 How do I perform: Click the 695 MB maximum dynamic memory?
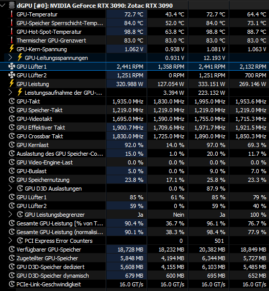(216, 276)
